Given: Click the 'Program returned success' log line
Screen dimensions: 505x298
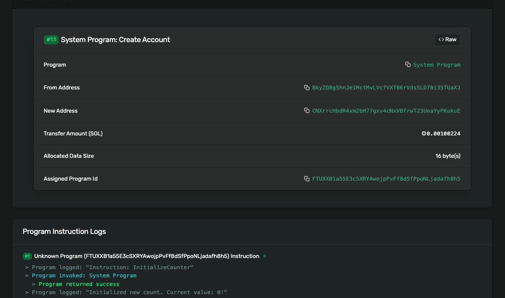Looking at the screenshot, I should tap(79, 284).
